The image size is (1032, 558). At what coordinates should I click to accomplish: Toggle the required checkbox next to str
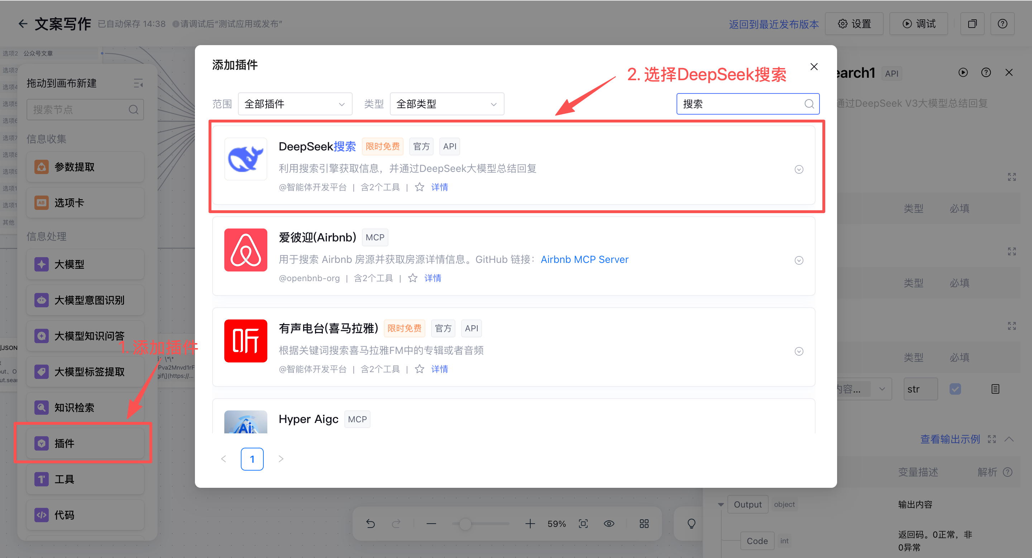[955, 389]
